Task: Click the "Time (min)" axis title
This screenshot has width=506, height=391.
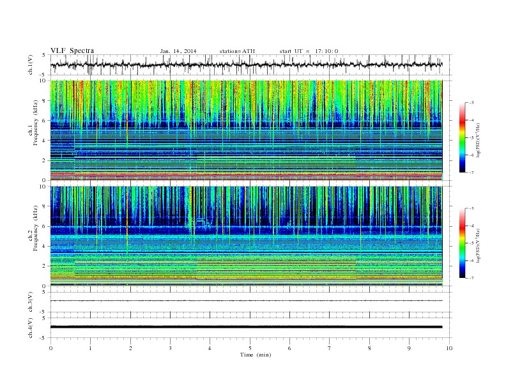Action: (x=256, y=355)
